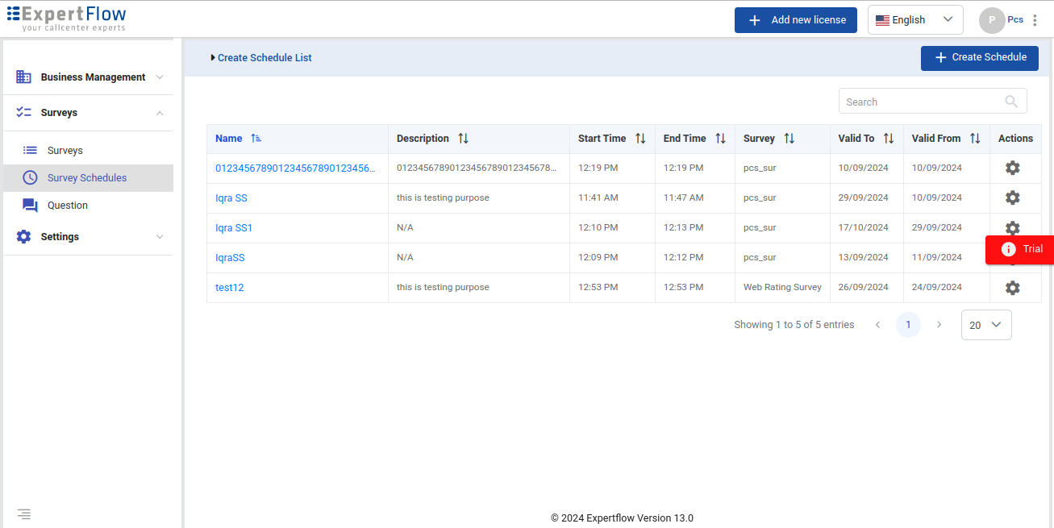Open user menu three-dot icon
1054x528 pixels.
click(1035, 20)
